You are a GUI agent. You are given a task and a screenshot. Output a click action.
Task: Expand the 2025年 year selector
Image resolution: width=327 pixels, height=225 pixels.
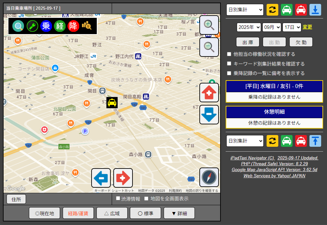249,27
